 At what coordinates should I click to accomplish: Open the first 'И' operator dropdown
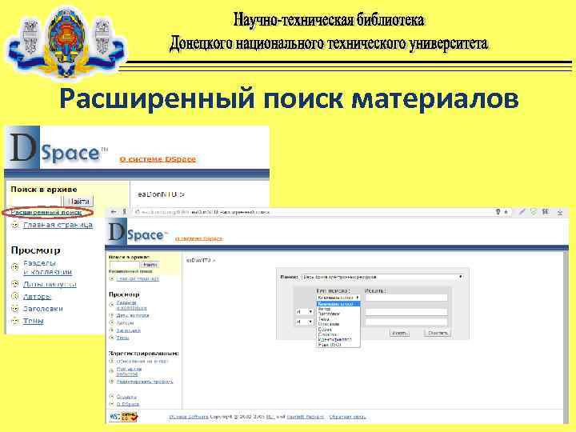(304, 312)
